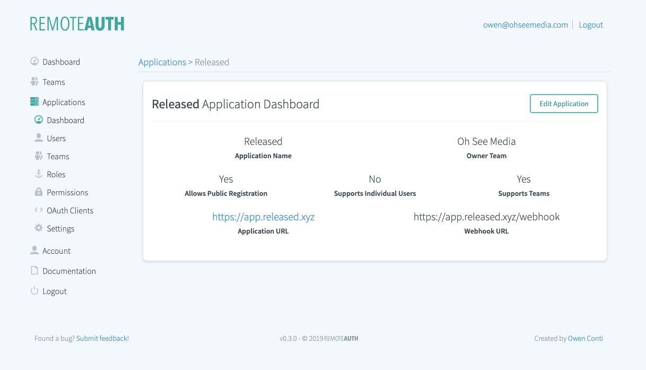Open the https://app.released.xyz application URL
The width and height of the screenshot is (646, 370).
tap(263, 217)
